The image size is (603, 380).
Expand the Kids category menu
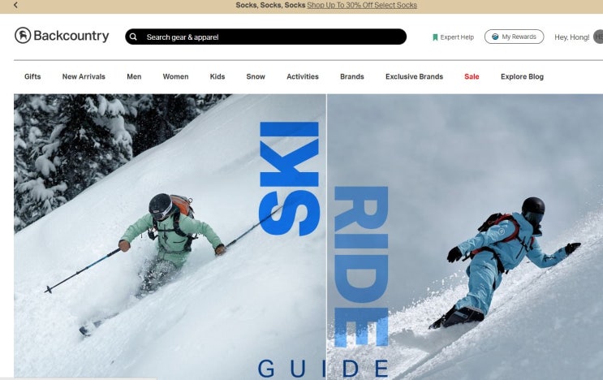coord(218,76)
